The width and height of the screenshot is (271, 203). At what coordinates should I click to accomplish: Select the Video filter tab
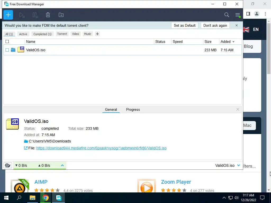(75, 34)
